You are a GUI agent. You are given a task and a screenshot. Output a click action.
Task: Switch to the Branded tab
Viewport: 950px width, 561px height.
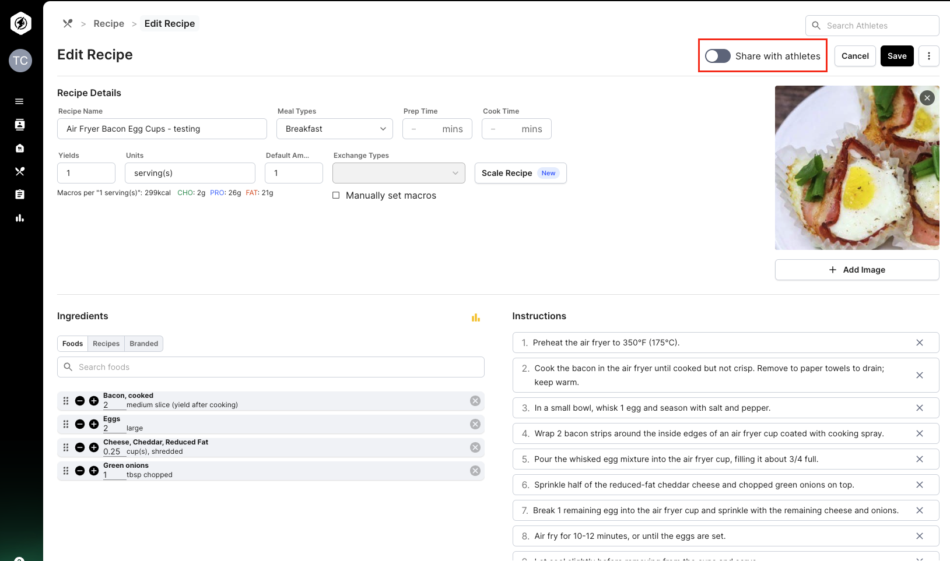(x=144, y=344)
